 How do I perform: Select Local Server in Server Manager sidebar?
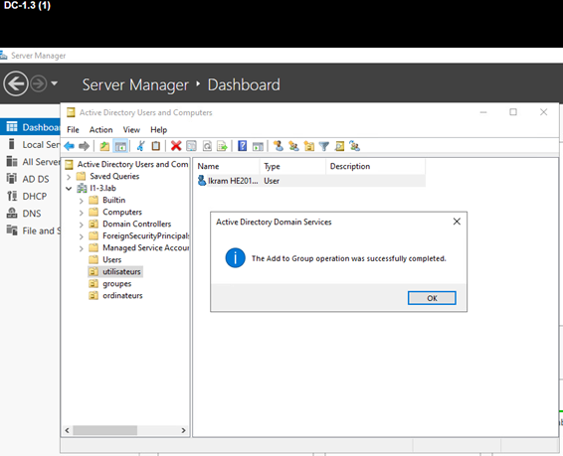coord(30,144)
